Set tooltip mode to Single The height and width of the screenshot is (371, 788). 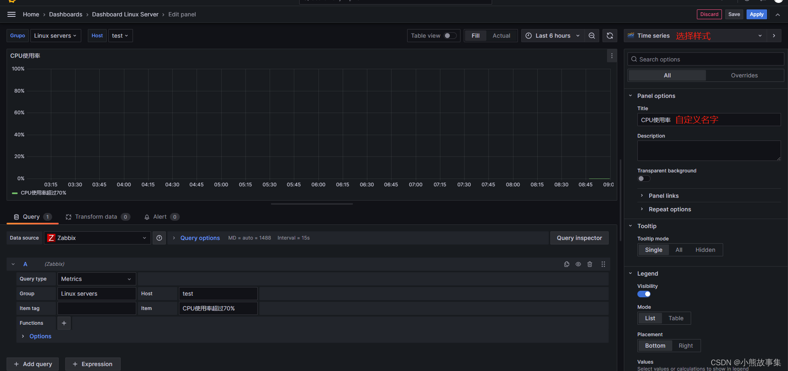(653, 250)
